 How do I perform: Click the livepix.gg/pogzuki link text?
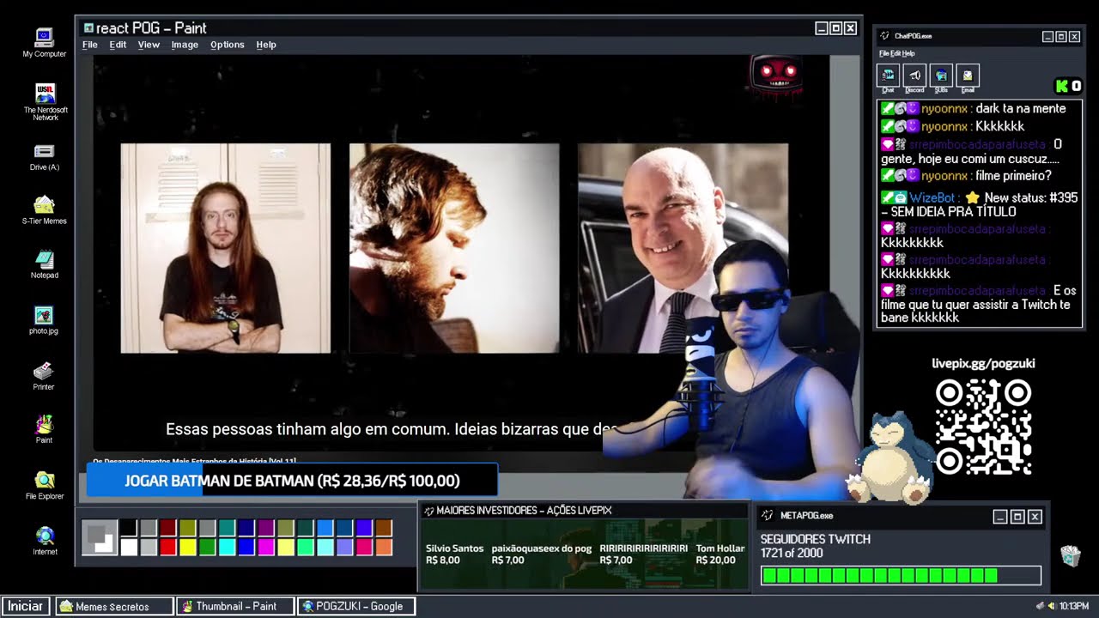(x=983, y=363)
